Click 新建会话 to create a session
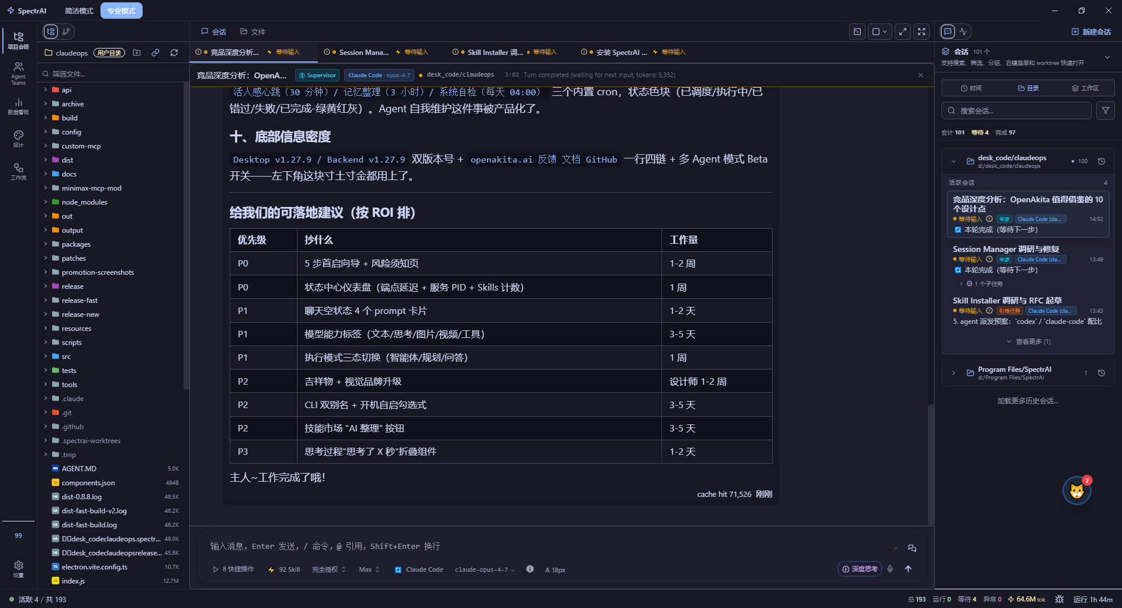1122x608 pixels. [1091, 32]
